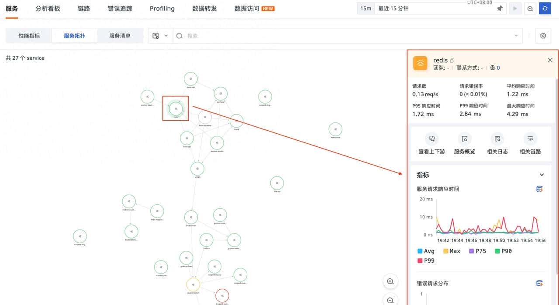Open the topology settings gear

pos(543,36)
